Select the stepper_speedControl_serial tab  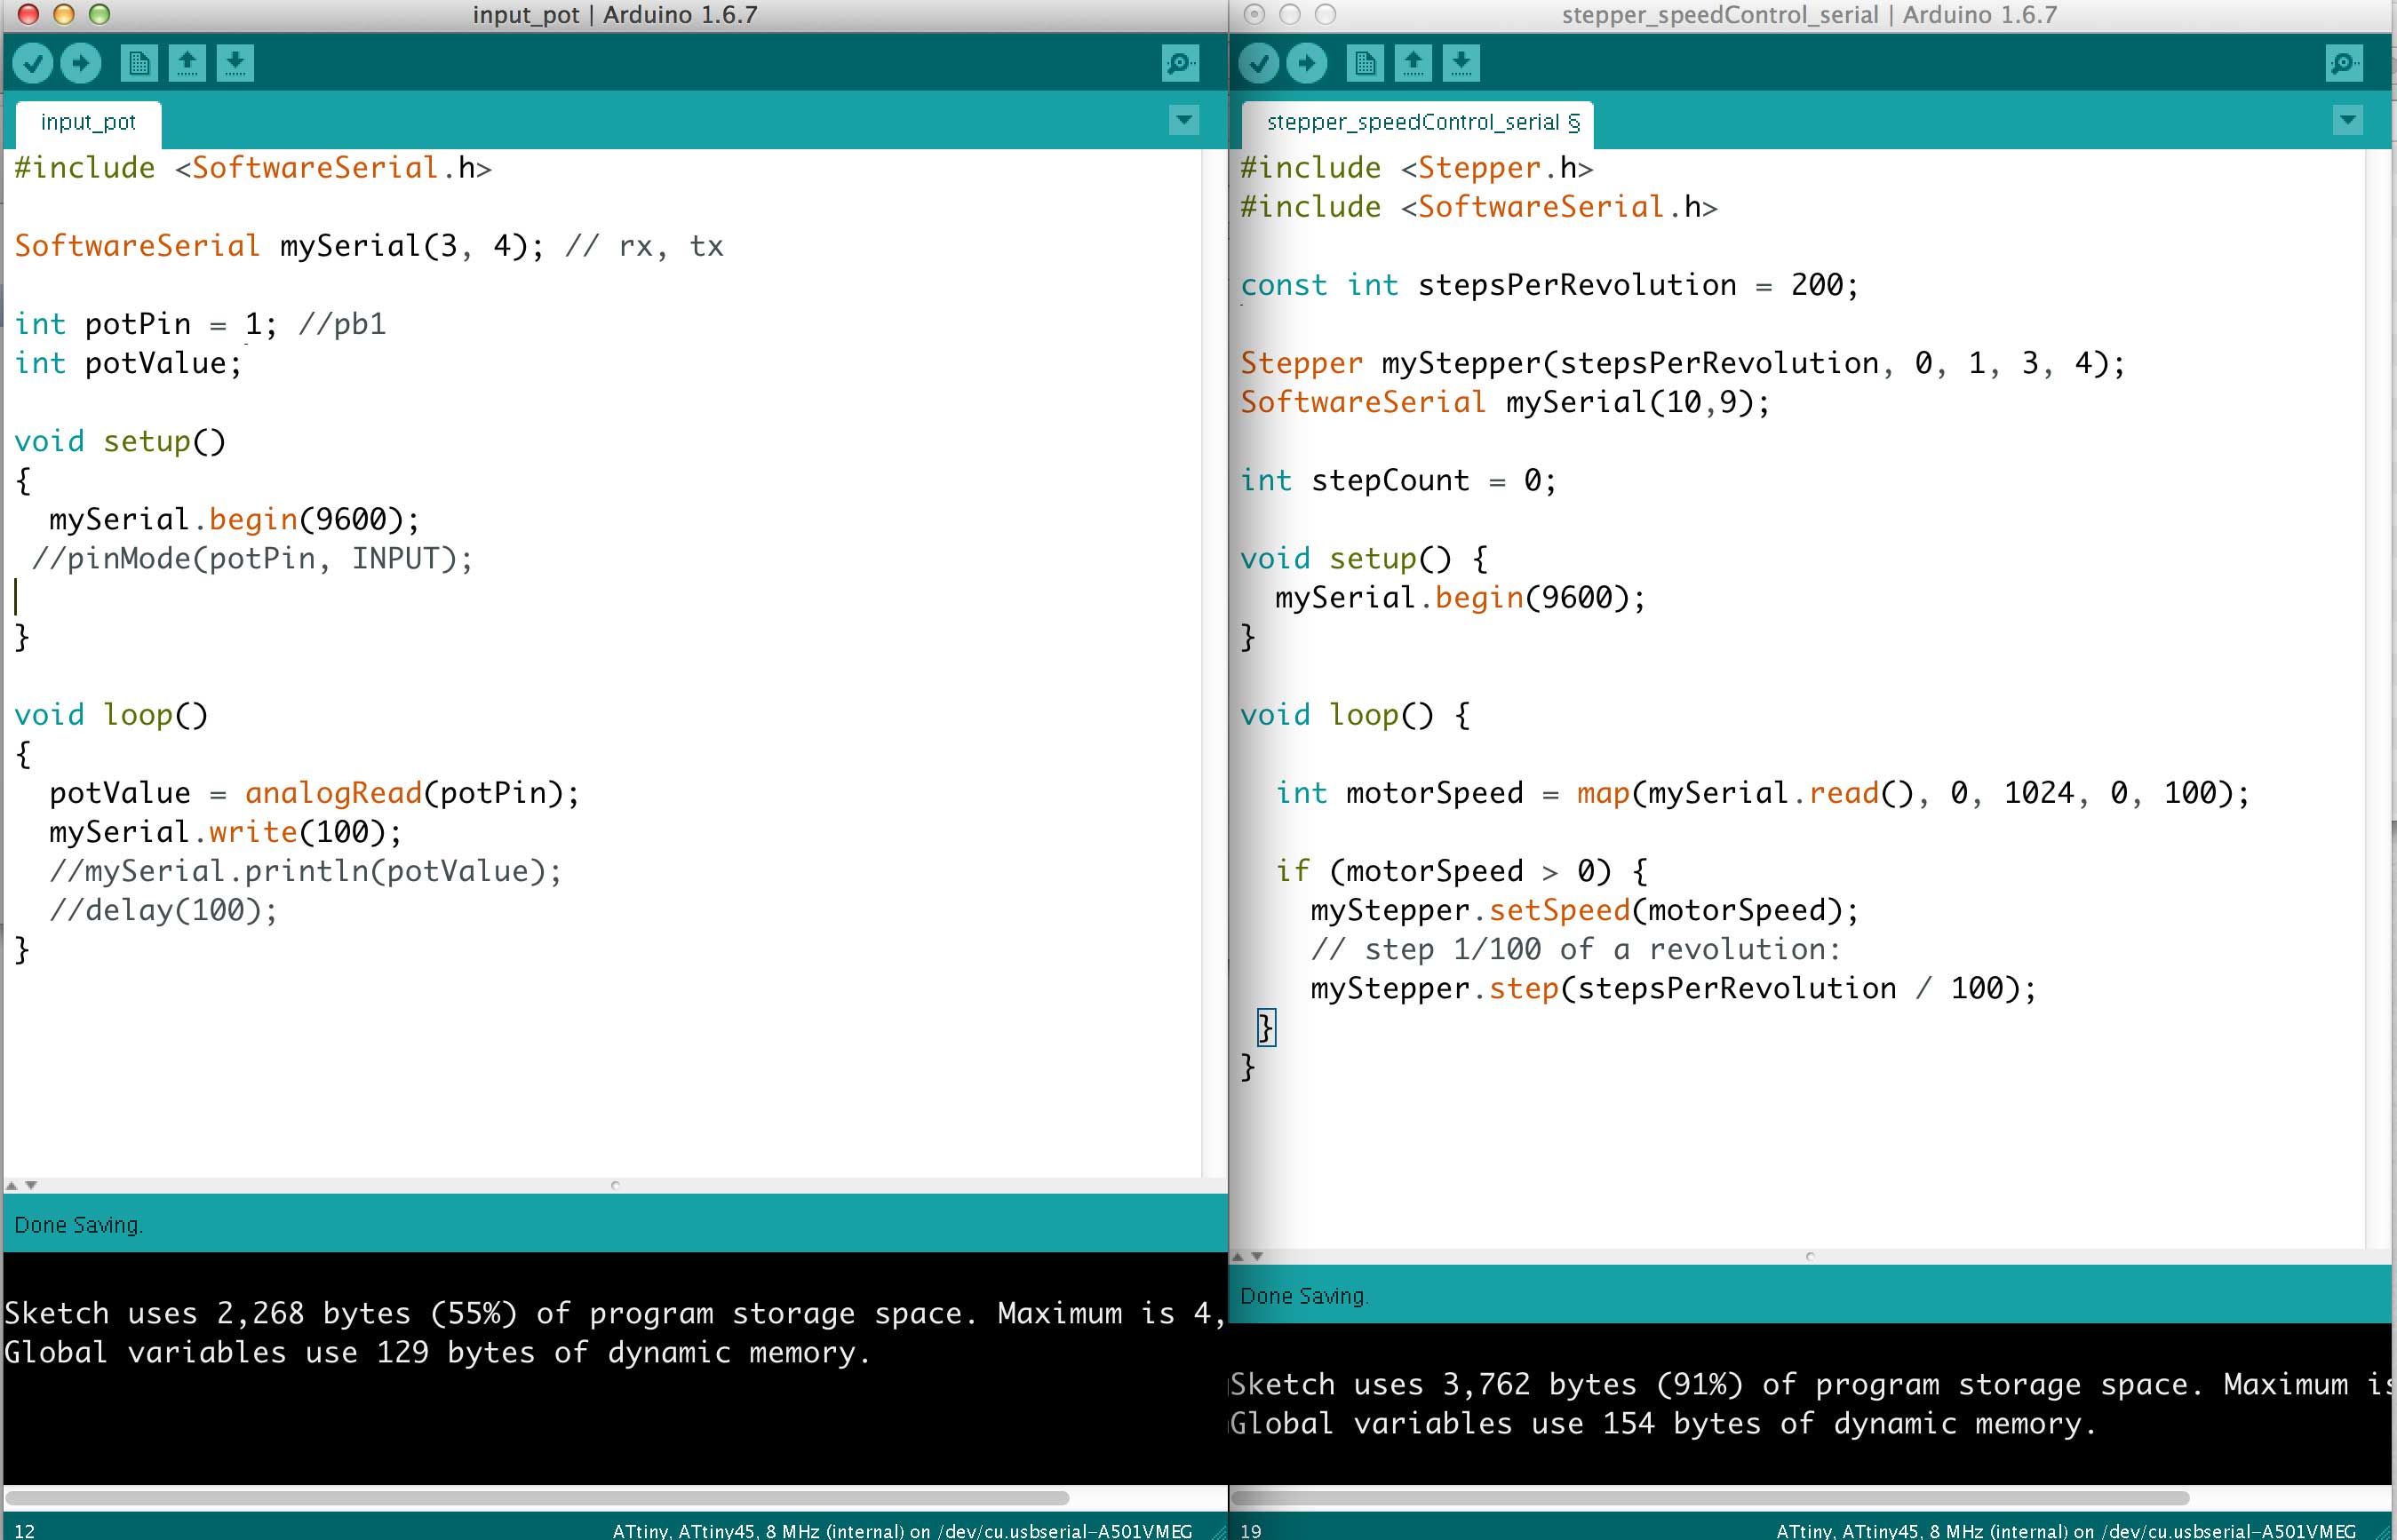(1418, 123)
